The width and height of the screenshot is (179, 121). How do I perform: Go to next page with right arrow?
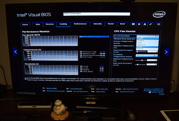(166, 52)
